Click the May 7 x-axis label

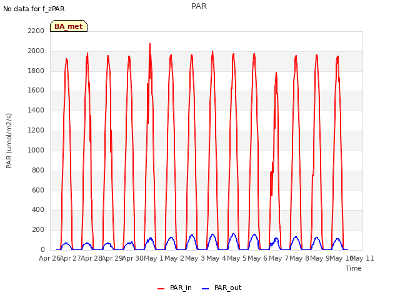pyautogui.click(x=279, y=258)
